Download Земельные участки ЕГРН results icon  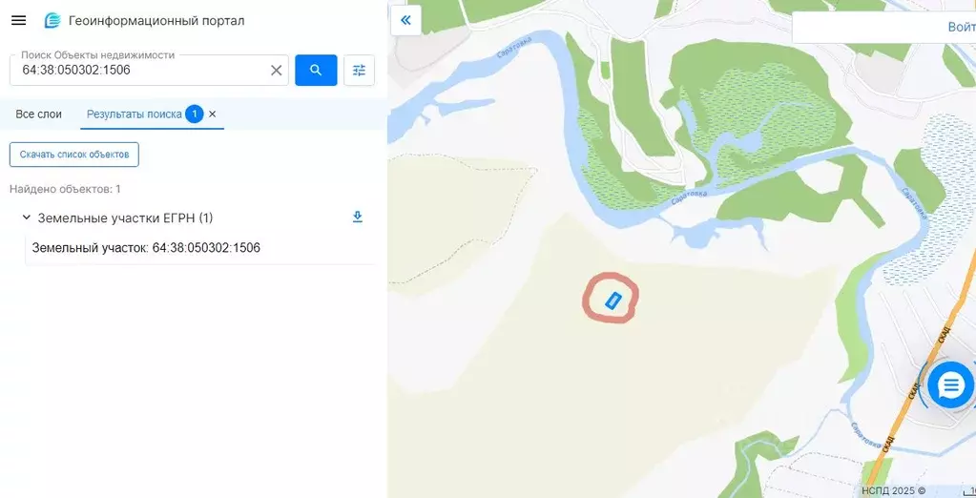point(357,217)
